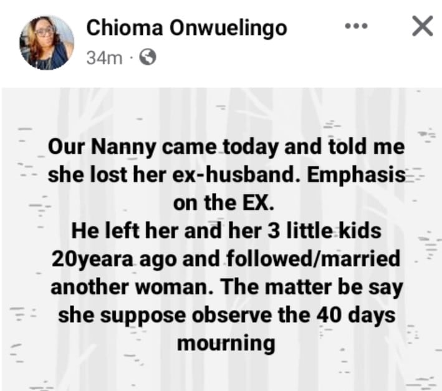This screenshot has width=442, height=391.
Task: Click the word "mourning" in the post
Action: (x=226, y=343)
